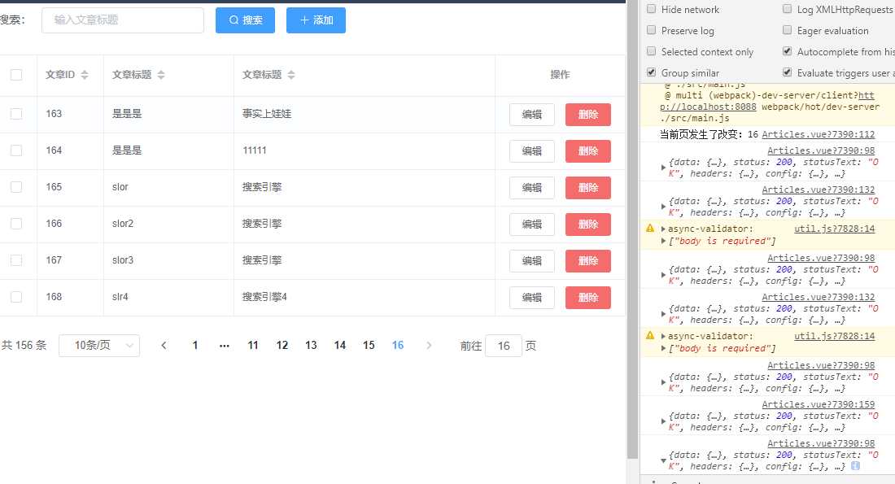Expand the ["body is required"] console entry
The image size is (895, 484).
pos(664,240)
